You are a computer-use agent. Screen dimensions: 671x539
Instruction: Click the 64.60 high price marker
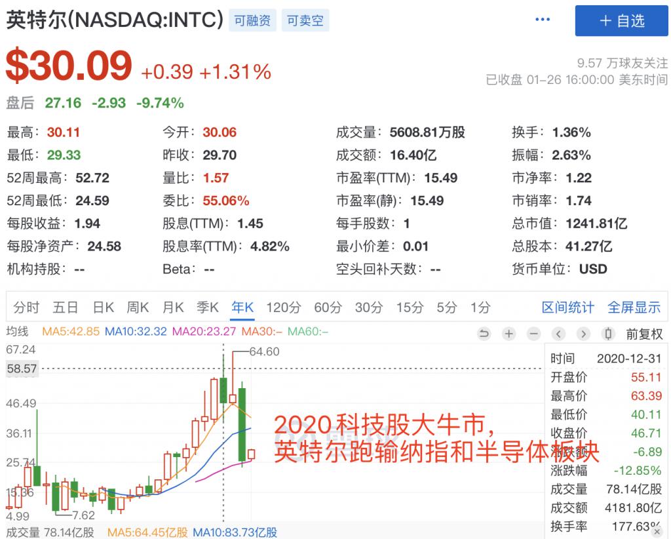point(265,351)
